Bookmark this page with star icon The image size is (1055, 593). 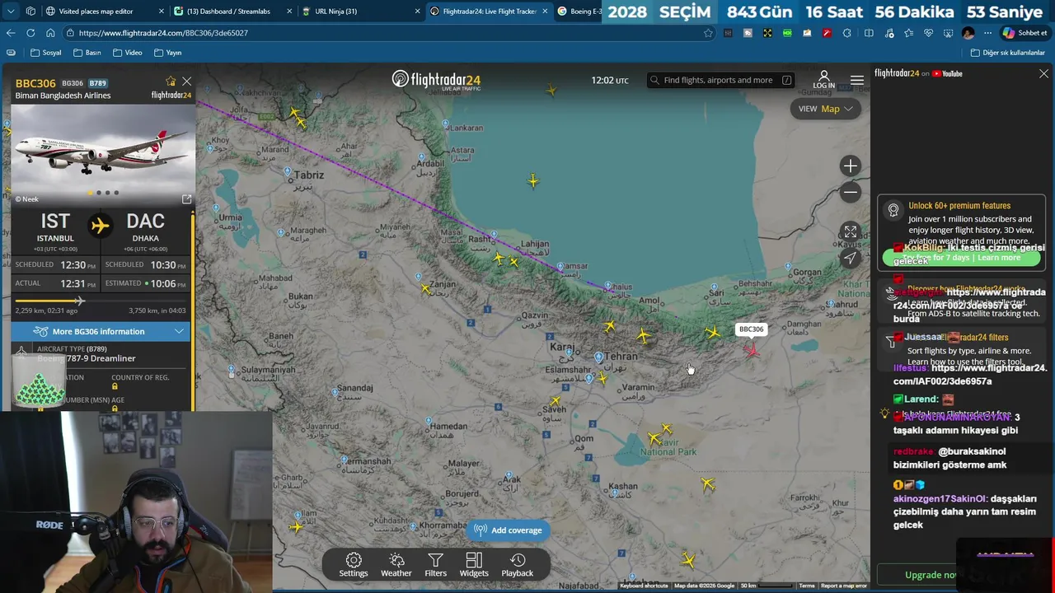[x=708, y=33]
